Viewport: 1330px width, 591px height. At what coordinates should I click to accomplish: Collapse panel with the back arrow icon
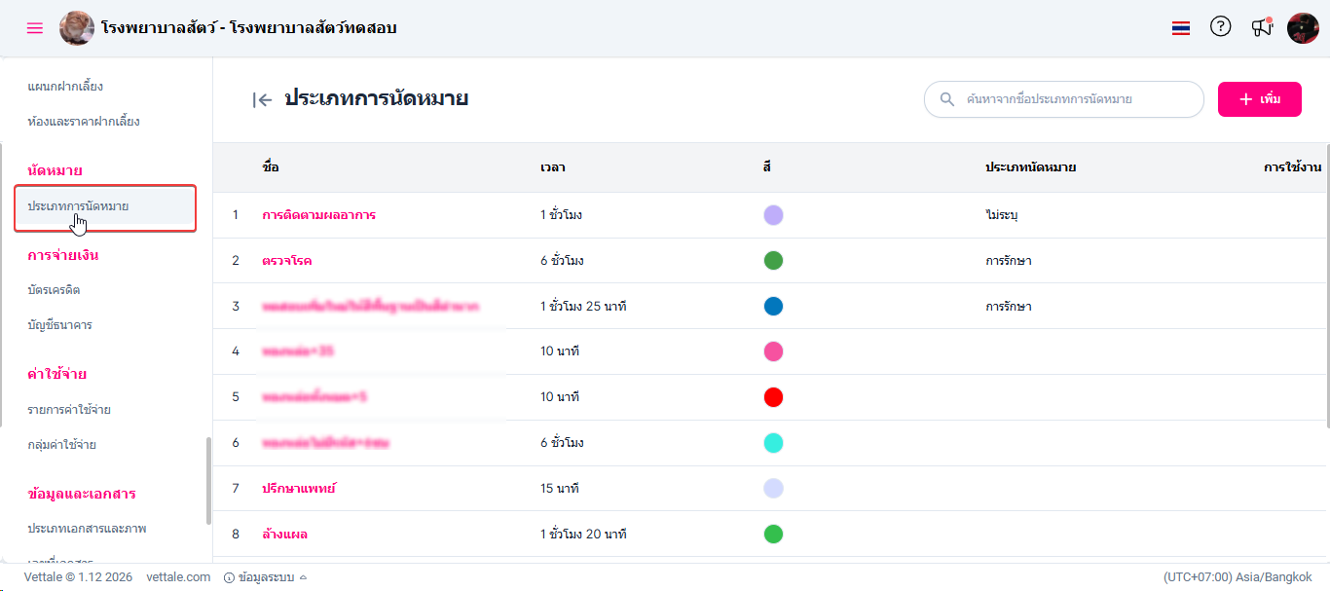pyautogui.click(x=262, y=99)
